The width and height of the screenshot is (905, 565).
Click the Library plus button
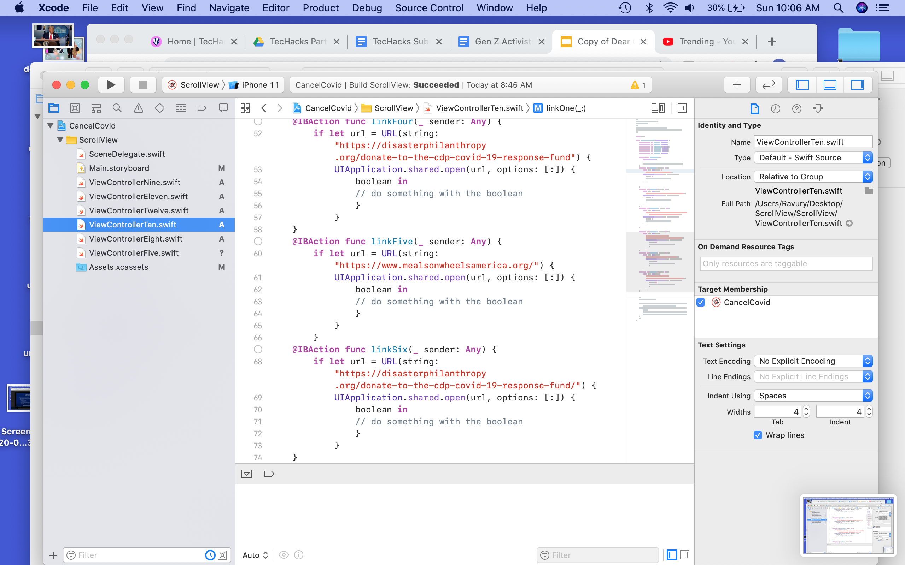click(736, 85)
